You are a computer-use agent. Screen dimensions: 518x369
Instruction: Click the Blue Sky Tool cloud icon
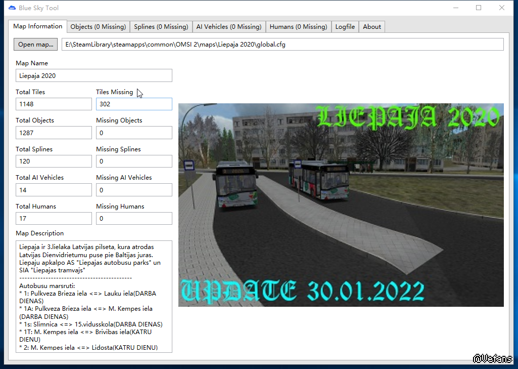point(12,8)
